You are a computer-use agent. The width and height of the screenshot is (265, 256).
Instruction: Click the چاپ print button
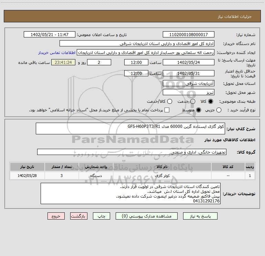point(102,216)
